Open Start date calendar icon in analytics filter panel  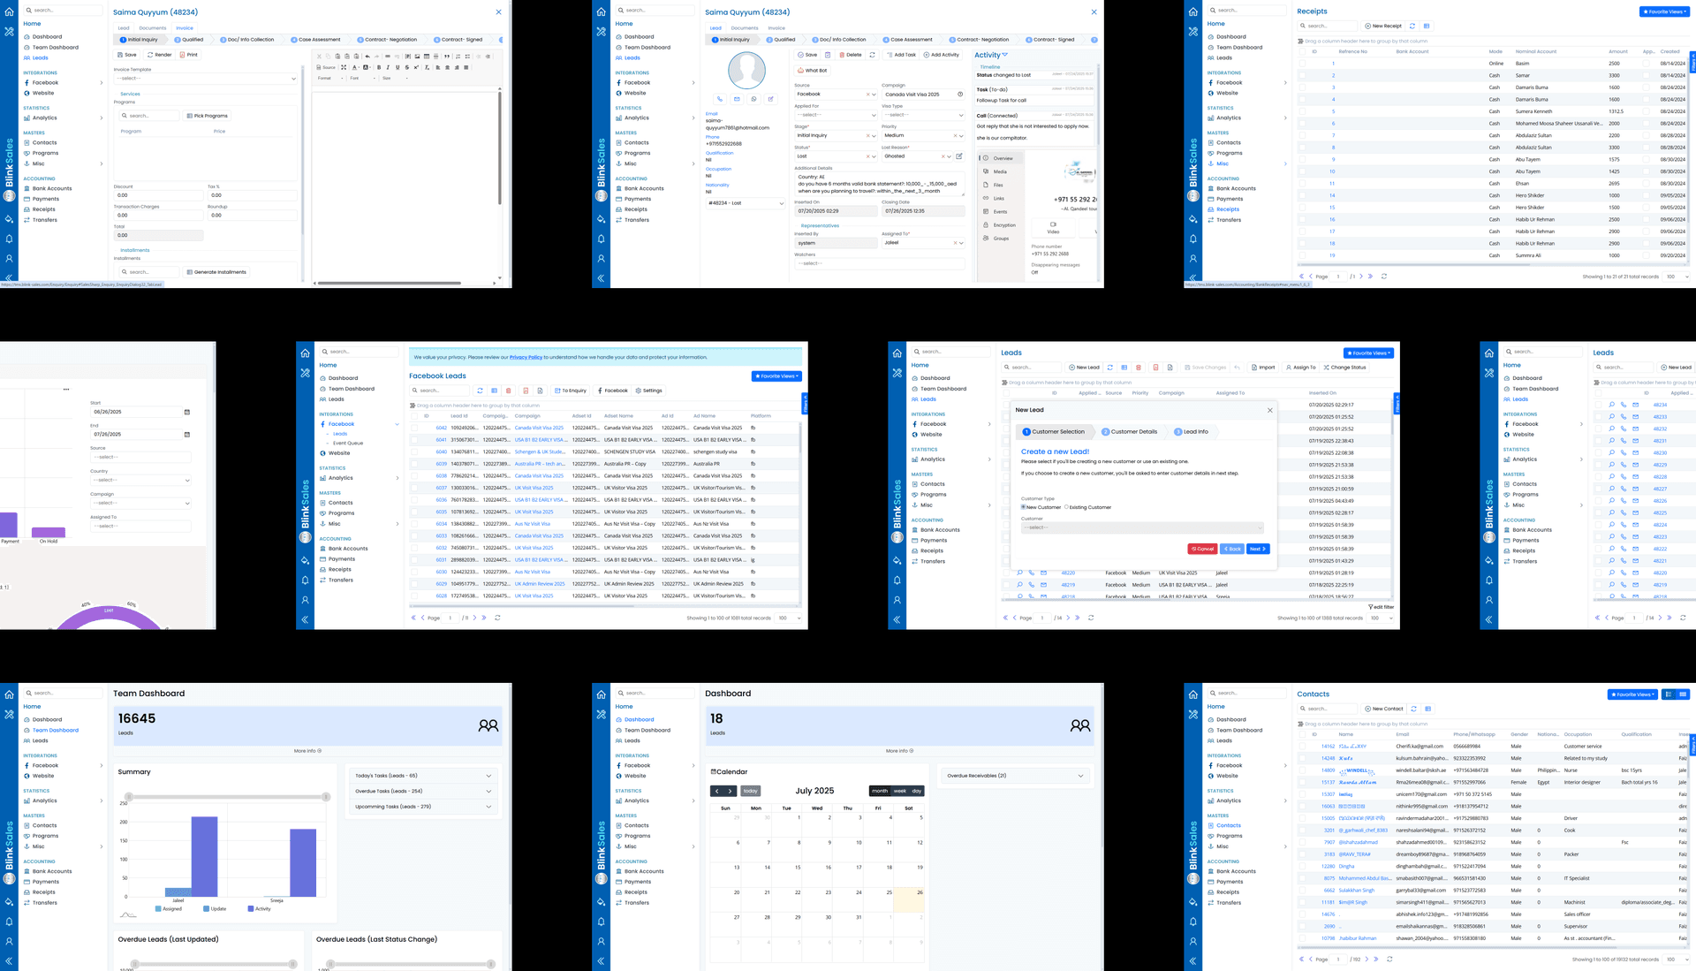click(x=187, y=412)
